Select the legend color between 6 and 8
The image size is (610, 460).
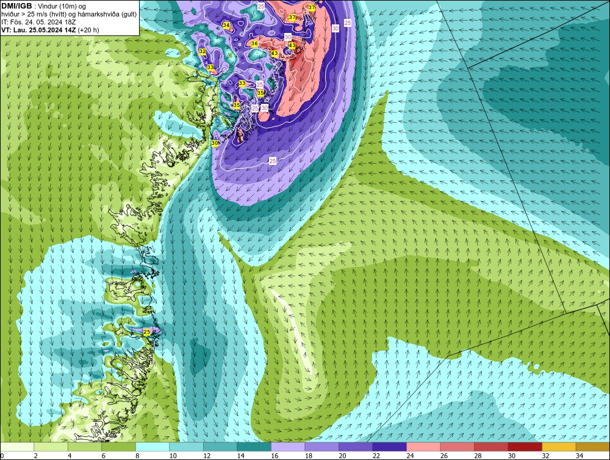[119, 447]
